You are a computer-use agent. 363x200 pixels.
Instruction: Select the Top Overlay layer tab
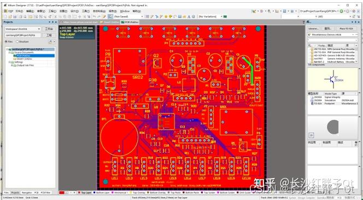(x=138, y=192)
